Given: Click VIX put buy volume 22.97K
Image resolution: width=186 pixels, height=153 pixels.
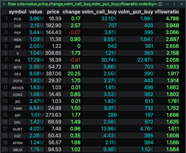Looking at the screenshot, I should [x=136, y=60].
